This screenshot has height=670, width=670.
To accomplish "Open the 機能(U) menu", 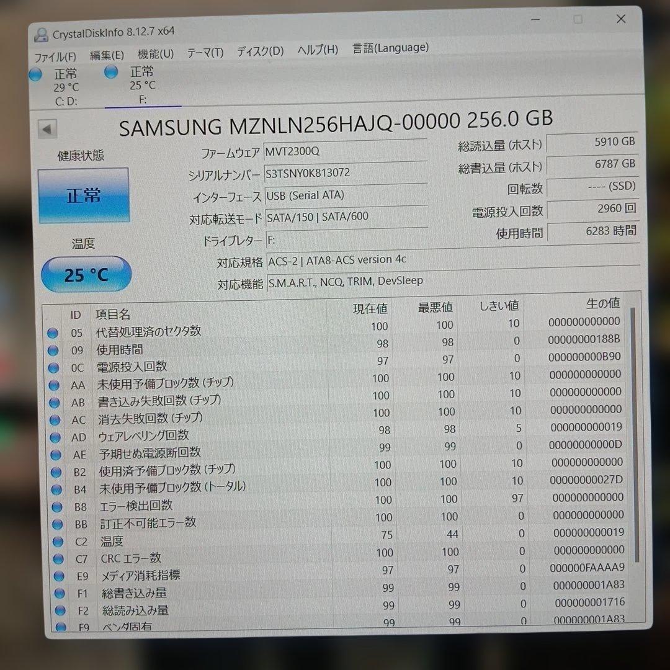I will pos(156,54).
